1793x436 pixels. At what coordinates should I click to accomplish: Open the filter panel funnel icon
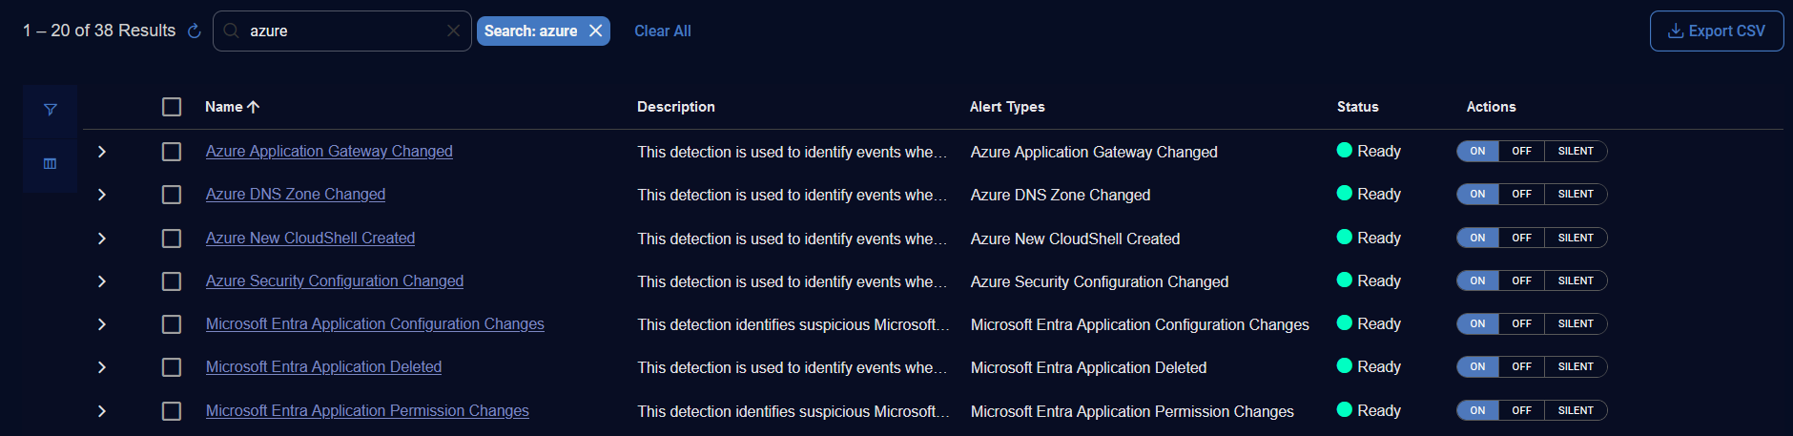51,110
